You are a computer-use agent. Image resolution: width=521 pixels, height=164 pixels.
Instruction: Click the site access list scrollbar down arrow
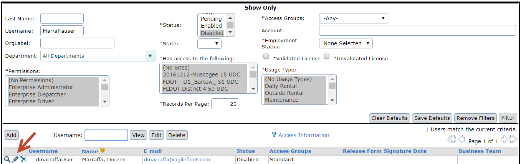pyautogui.click(x=253, y=89)
